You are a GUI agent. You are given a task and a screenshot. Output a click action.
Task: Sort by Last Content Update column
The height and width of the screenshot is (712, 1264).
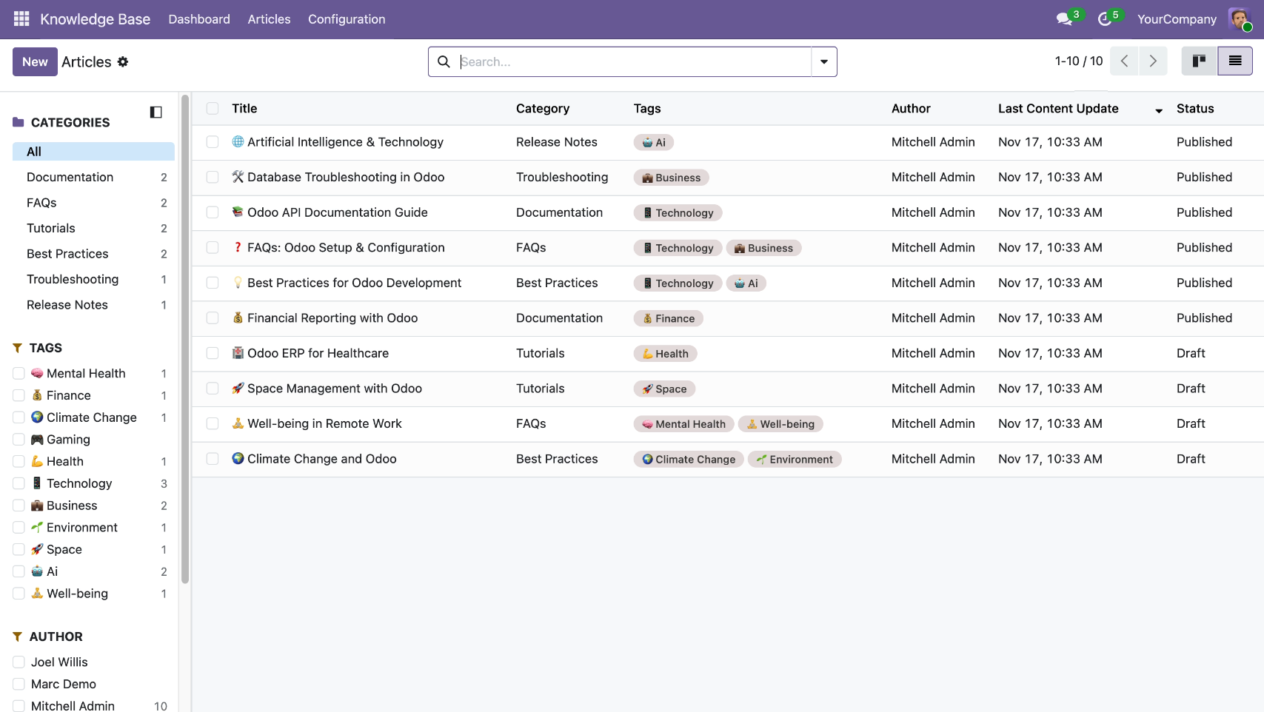point(1057,109)
